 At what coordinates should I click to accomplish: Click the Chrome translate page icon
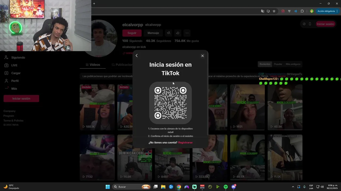[x=263, y=11]
